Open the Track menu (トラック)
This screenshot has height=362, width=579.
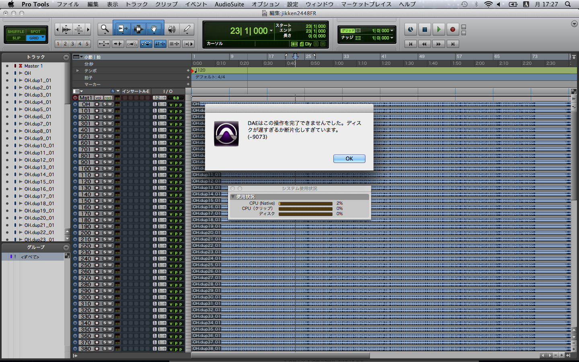click(137, 4)
